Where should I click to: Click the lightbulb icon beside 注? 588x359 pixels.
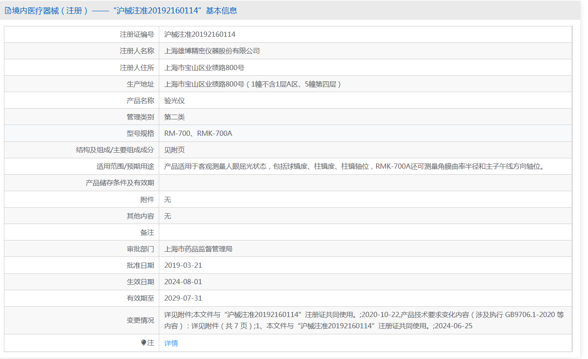click(x=144, y=343)
